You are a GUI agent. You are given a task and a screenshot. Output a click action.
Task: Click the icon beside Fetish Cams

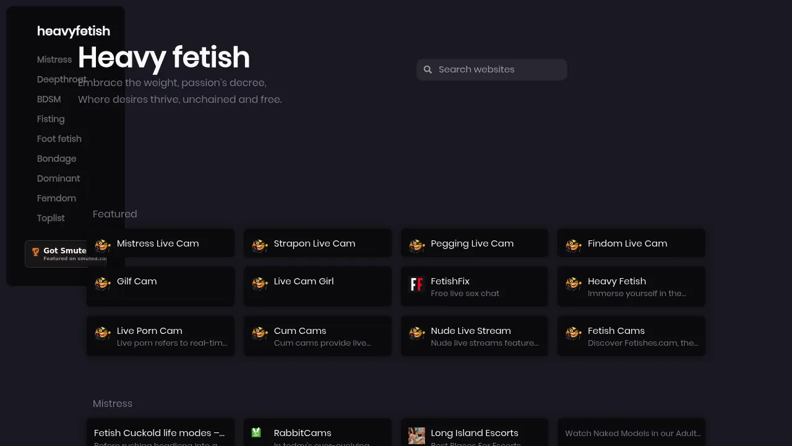click(x=574, y=333)
